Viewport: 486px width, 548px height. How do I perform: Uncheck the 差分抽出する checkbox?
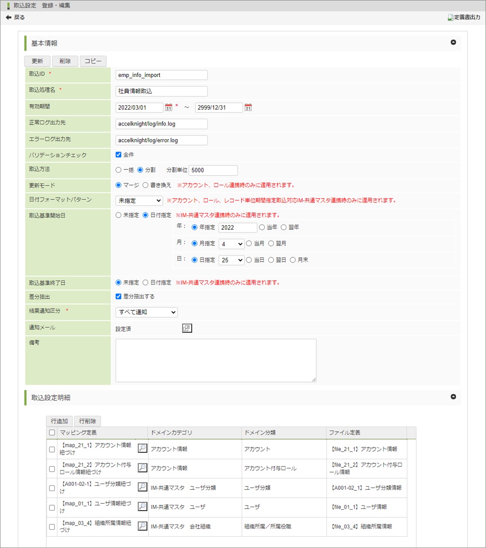(x=119, y=296)
